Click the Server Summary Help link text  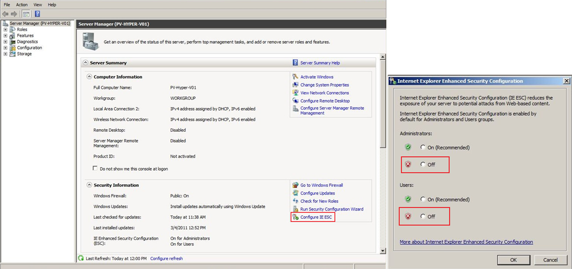click(320, 63)
